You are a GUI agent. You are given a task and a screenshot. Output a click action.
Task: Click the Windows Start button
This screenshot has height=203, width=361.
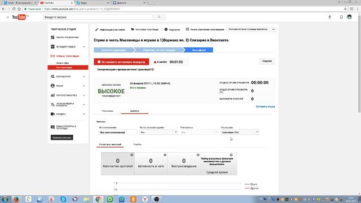point(5,199)
